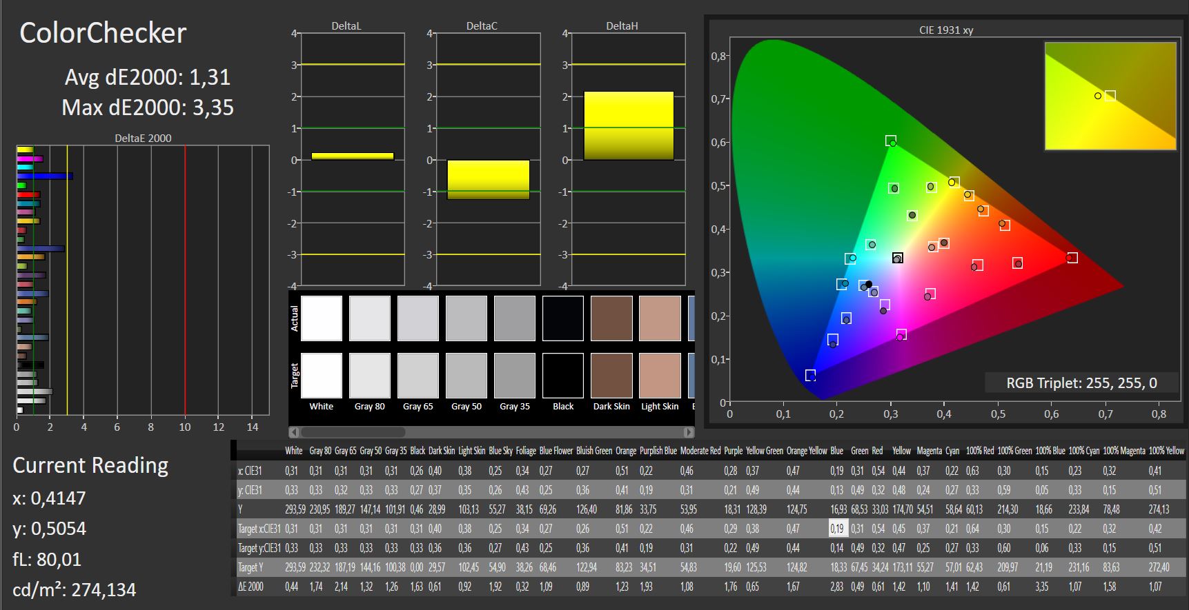This screenshot has width=1189, height=610.
Task: Click the blue primary target square on CIE diagram
Action: click(x=810, y=376)
